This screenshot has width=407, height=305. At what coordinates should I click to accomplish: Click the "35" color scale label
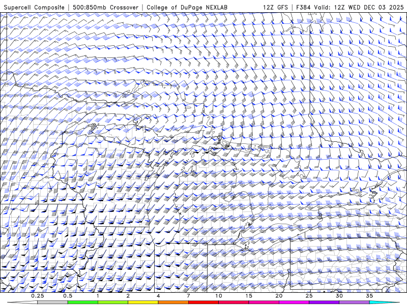click(x=369, y=296)
